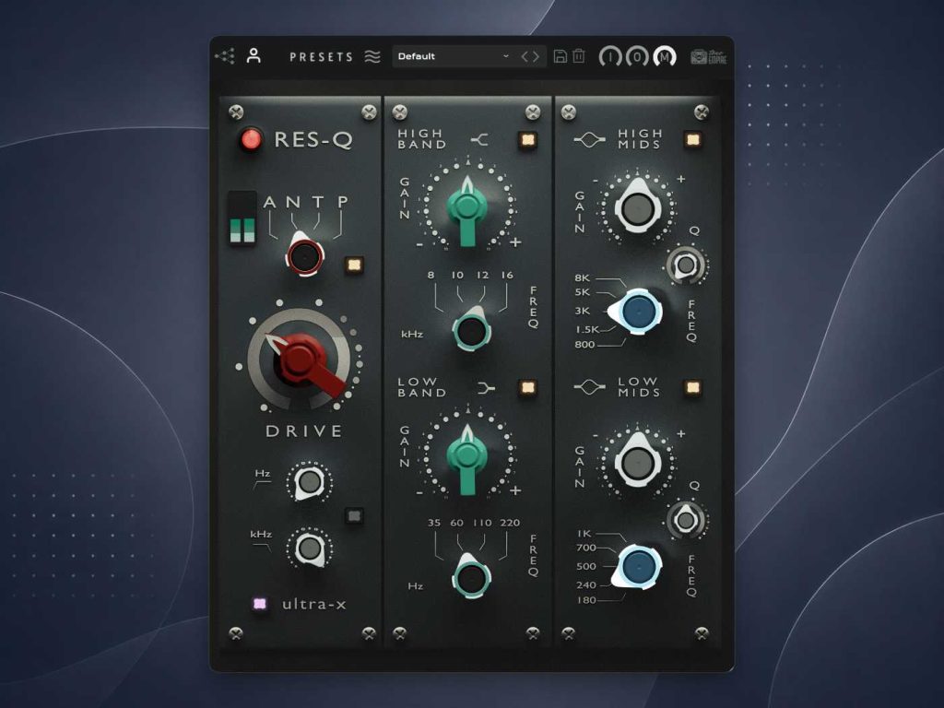This screenshot has width=944, height=708.
Task: Click the 35 Hz frequency label
Action: click(434, 523)
